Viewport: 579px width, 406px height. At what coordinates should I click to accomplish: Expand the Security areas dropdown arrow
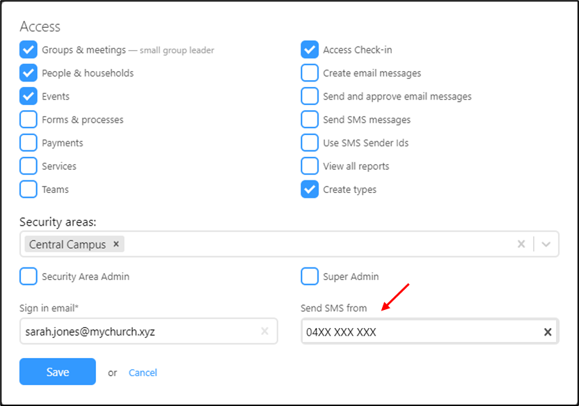(x=546, y=244)
